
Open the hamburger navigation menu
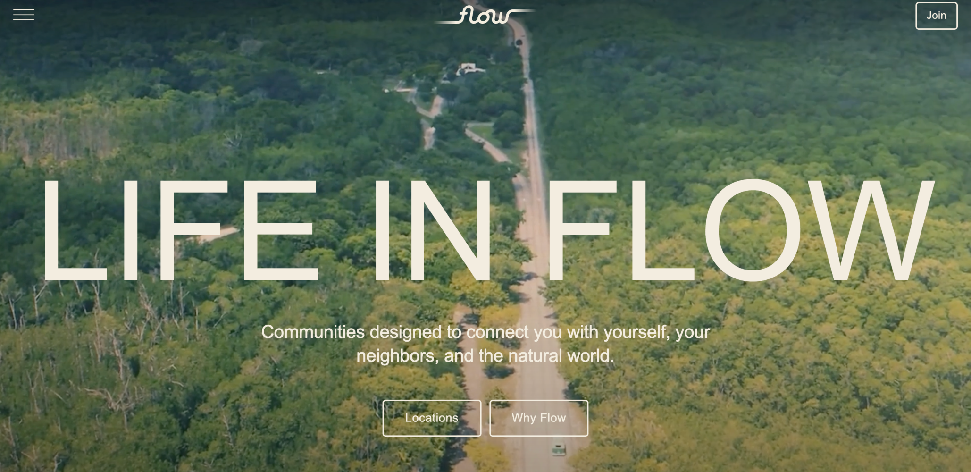click(x=24, y=15)
